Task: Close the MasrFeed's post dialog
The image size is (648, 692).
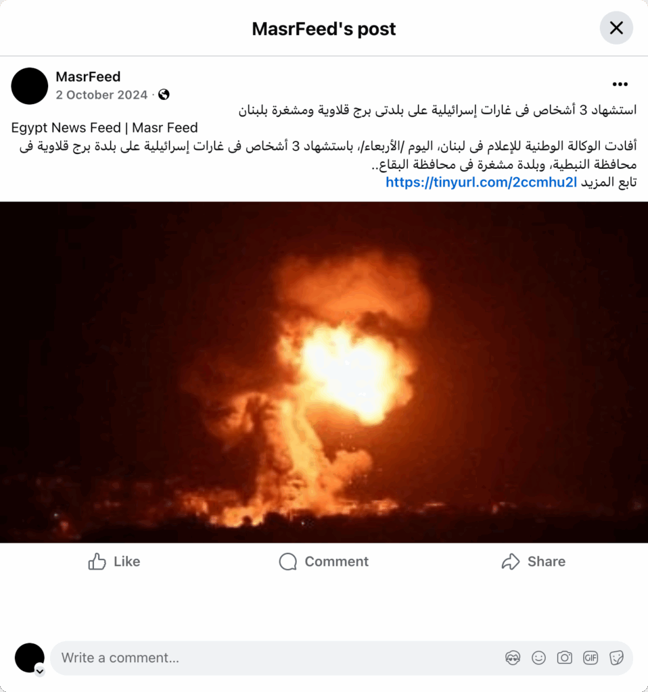Action: tap(616, 28)
